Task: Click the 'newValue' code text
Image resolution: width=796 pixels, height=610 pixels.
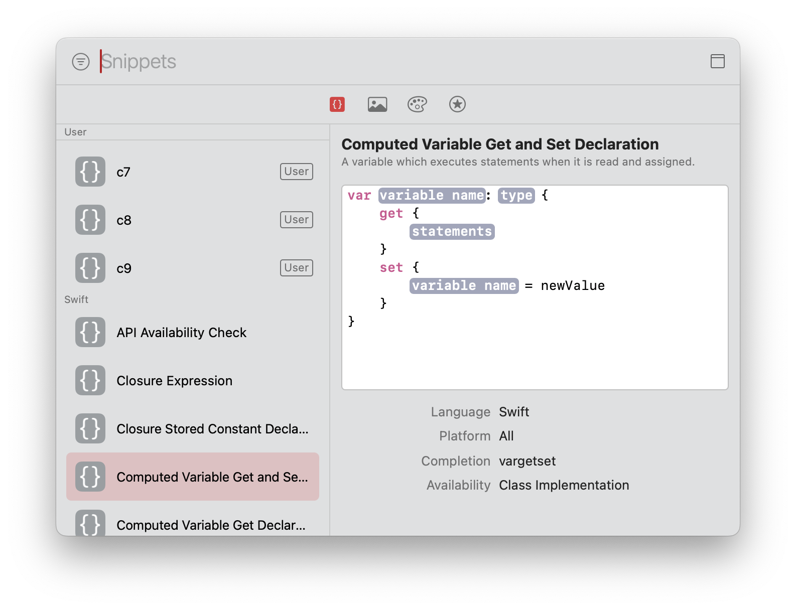Action: [573, 285]
